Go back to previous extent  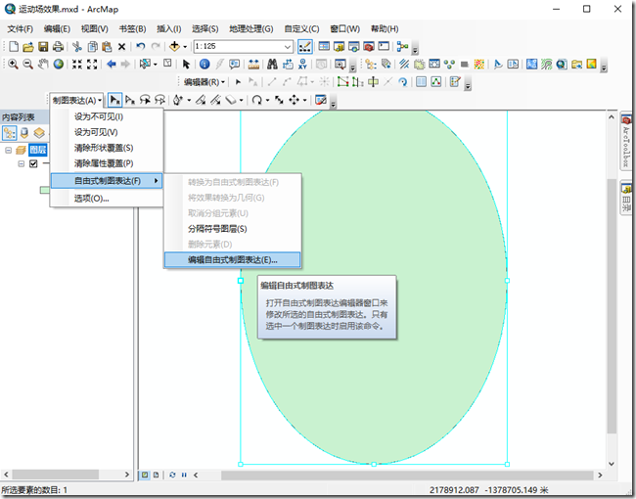(112, 65)
